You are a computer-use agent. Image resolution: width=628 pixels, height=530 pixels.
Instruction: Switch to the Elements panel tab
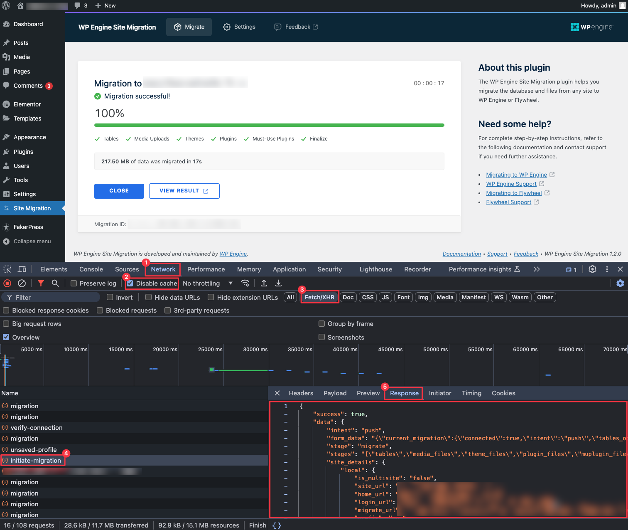(54, 269)
